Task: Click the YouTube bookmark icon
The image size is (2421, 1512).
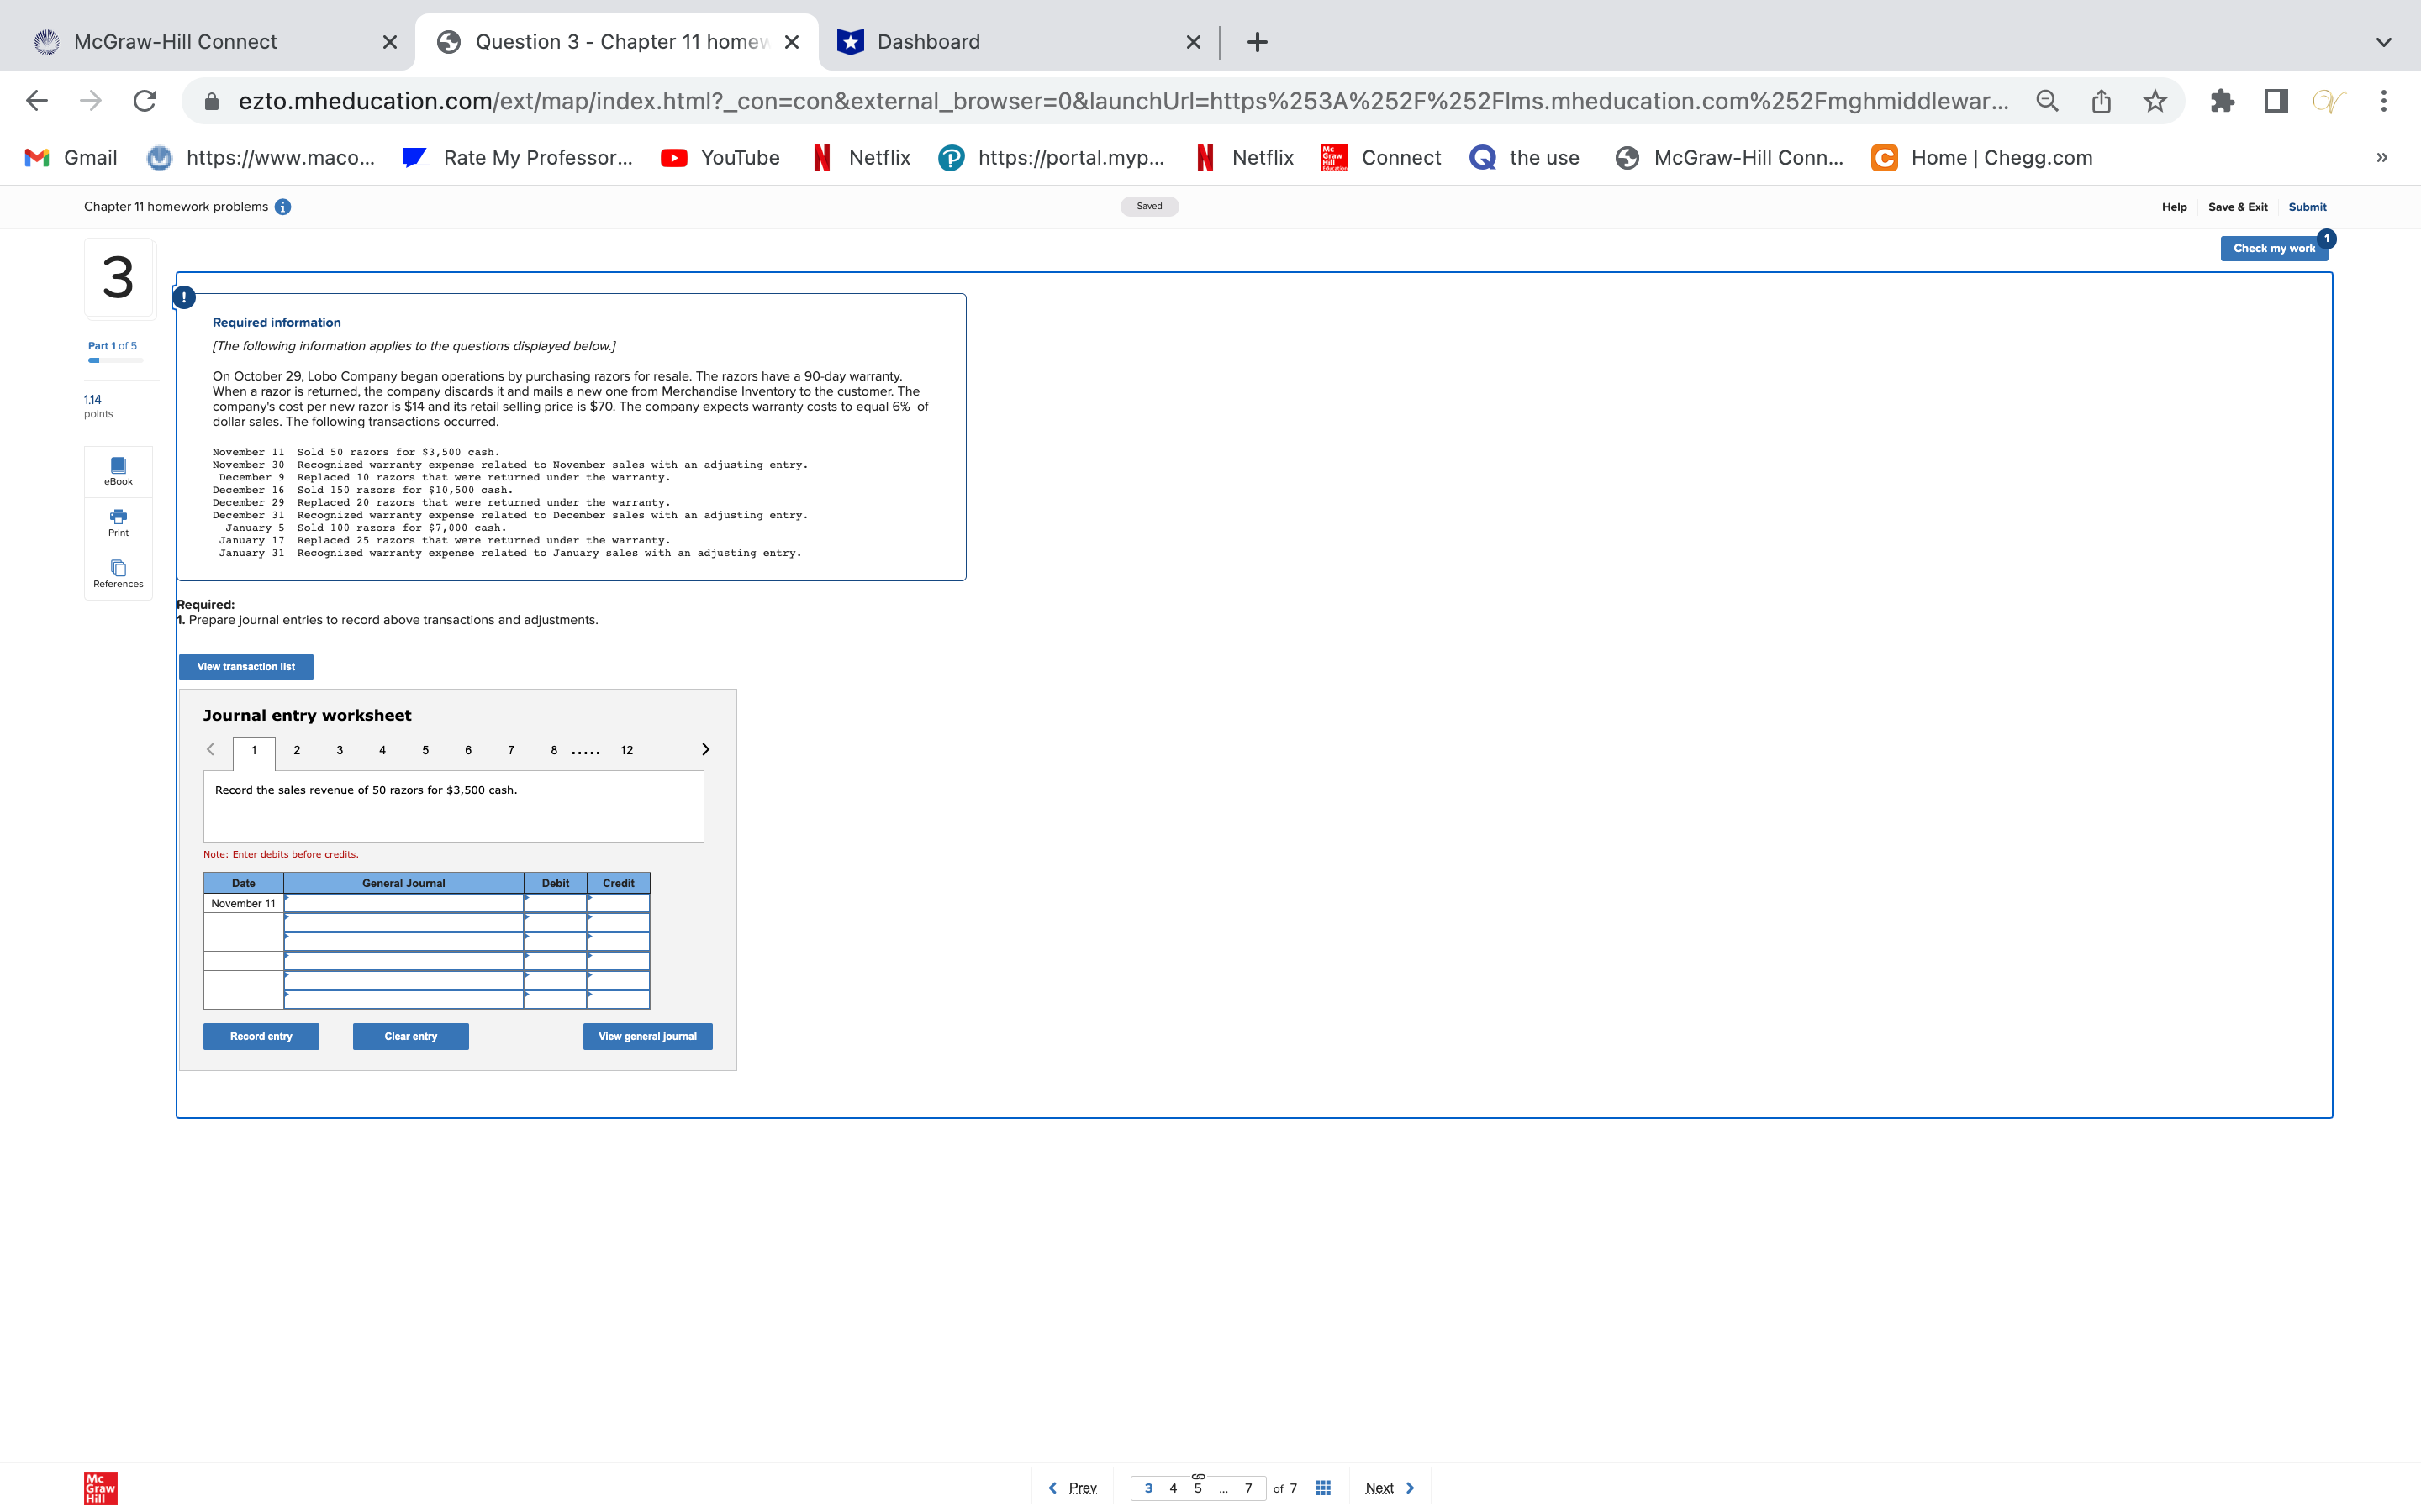Action: click(672, 157)
